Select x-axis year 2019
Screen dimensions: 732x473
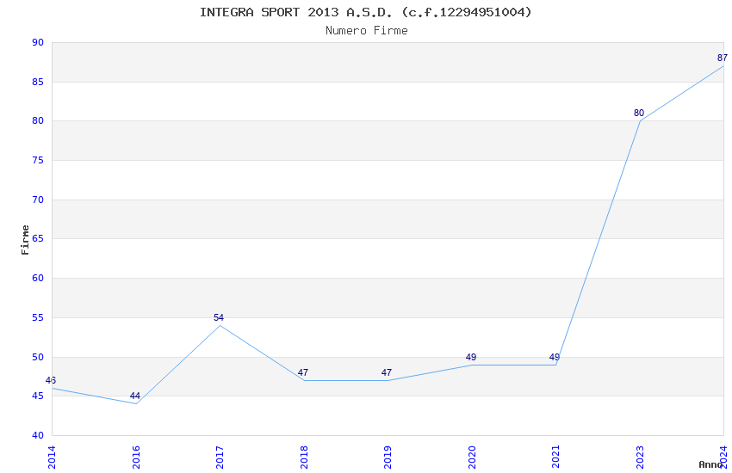(x=388, y=458)
